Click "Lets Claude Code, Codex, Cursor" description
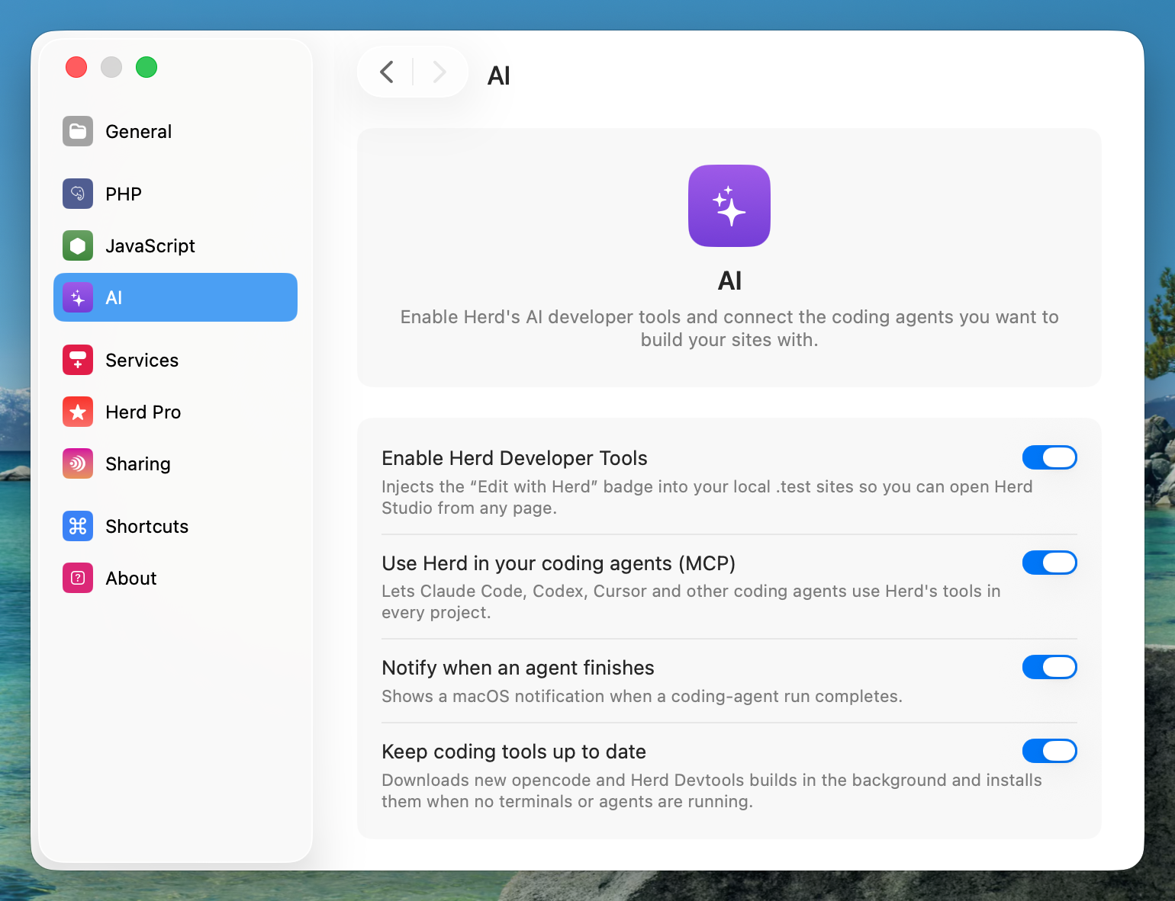This screenshot has height=901, width=1175. point(691,601)
